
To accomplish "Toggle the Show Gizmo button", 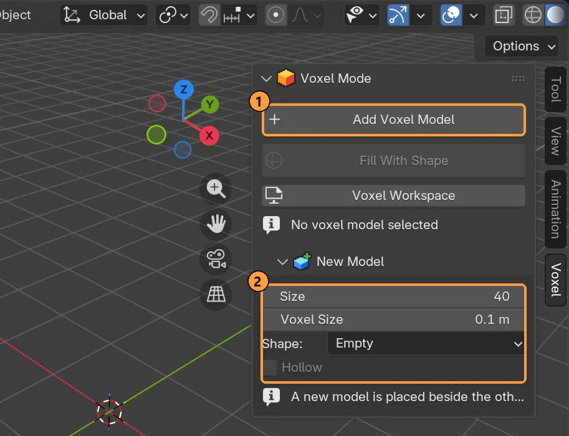I will [398, 15].
